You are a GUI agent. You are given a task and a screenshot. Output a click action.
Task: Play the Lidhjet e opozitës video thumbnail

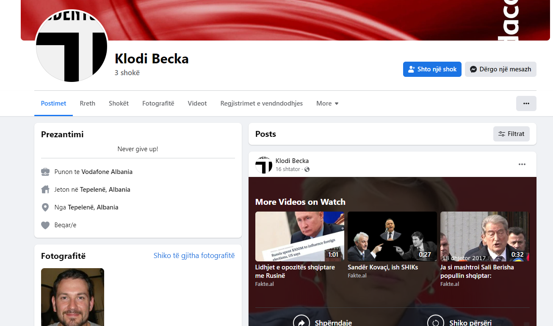tap(299, 236)
